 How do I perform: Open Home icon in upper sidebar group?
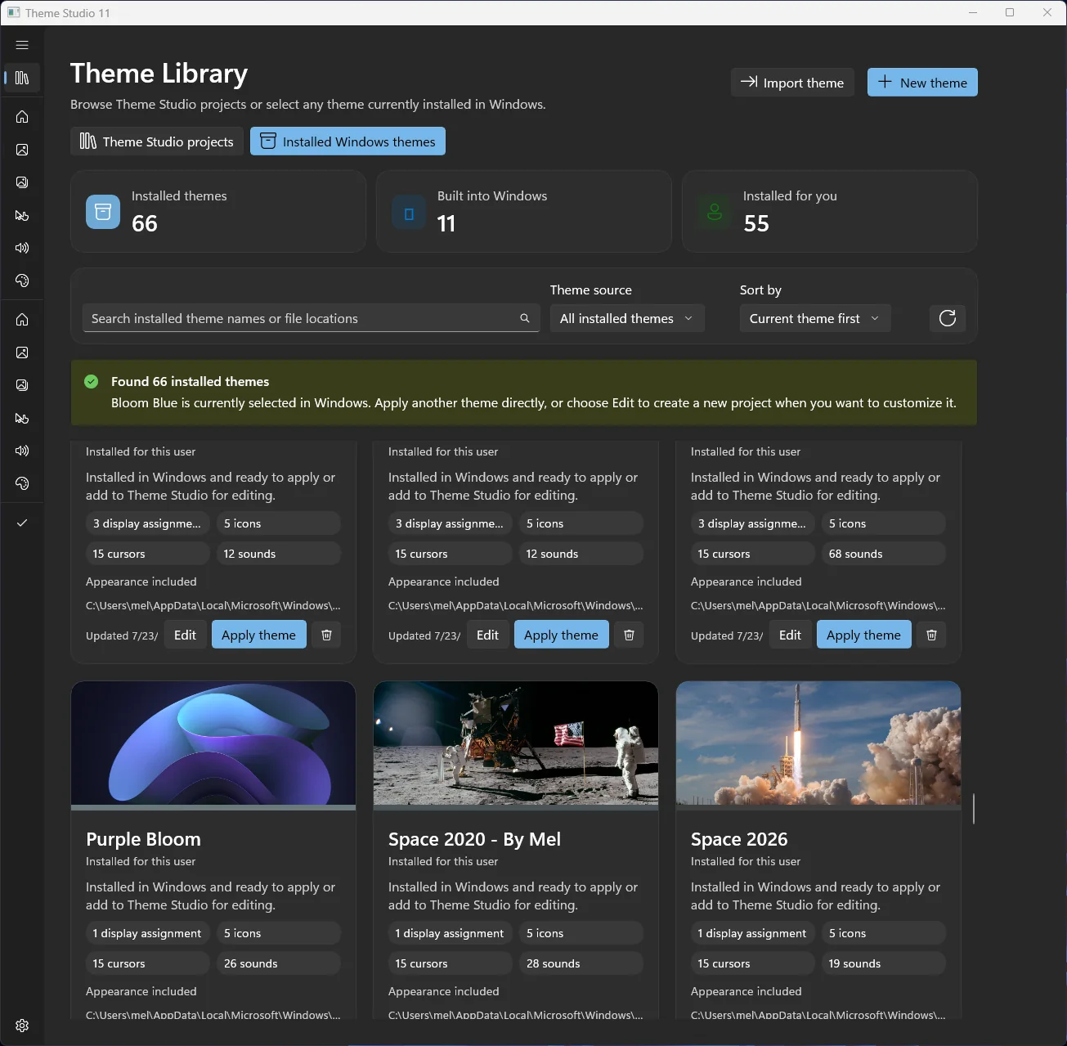22,117
